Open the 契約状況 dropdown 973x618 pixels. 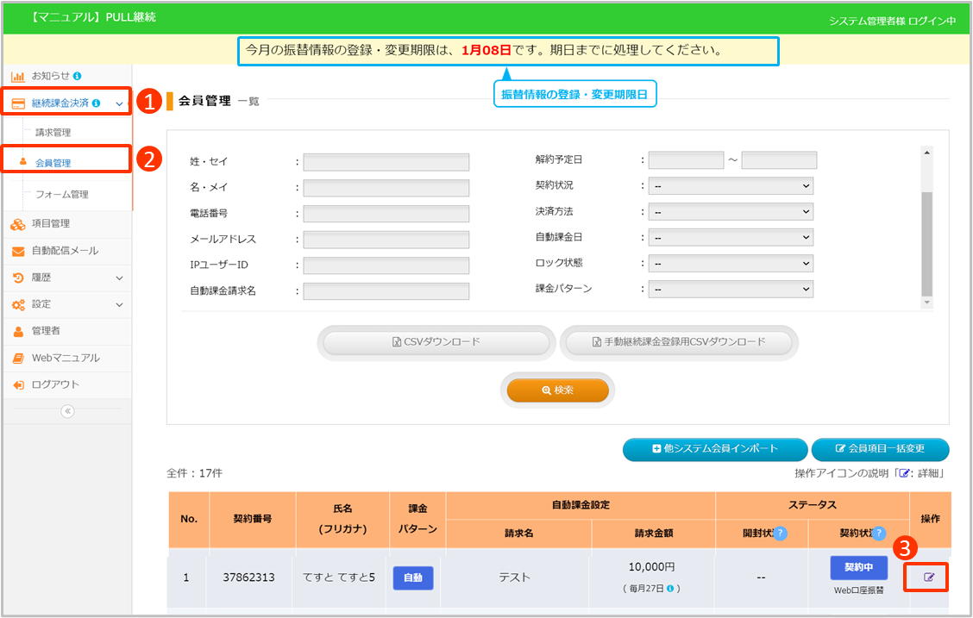pos(730,186)
